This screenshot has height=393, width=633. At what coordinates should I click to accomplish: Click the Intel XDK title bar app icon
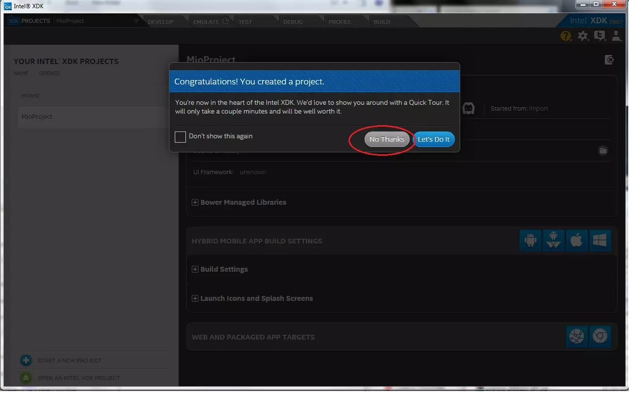coord(8,6)
